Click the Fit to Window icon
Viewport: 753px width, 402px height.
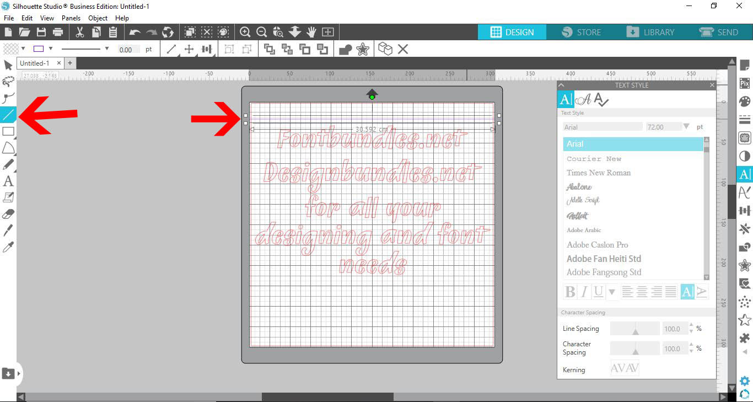(328, 32)
